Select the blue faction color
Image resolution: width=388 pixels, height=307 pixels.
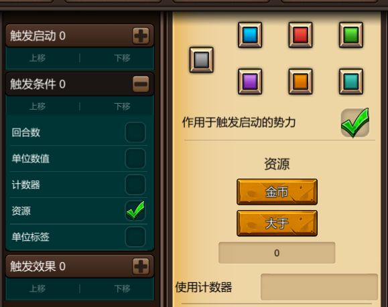tap(250, 35)
